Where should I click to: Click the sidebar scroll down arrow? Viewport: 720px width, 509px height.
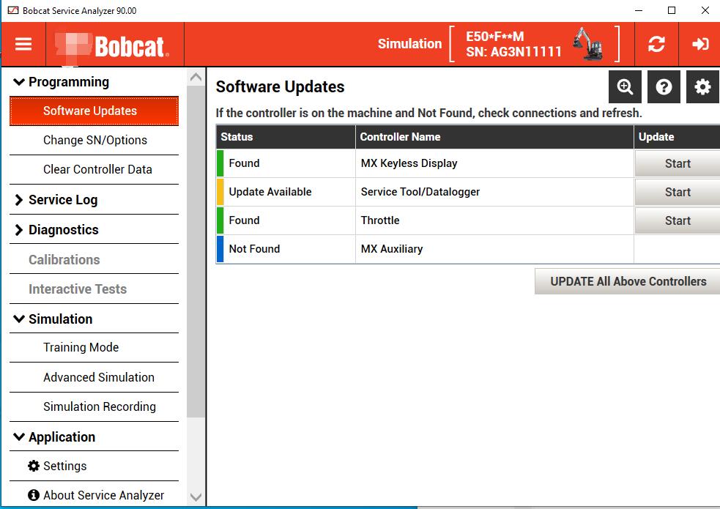196,497
